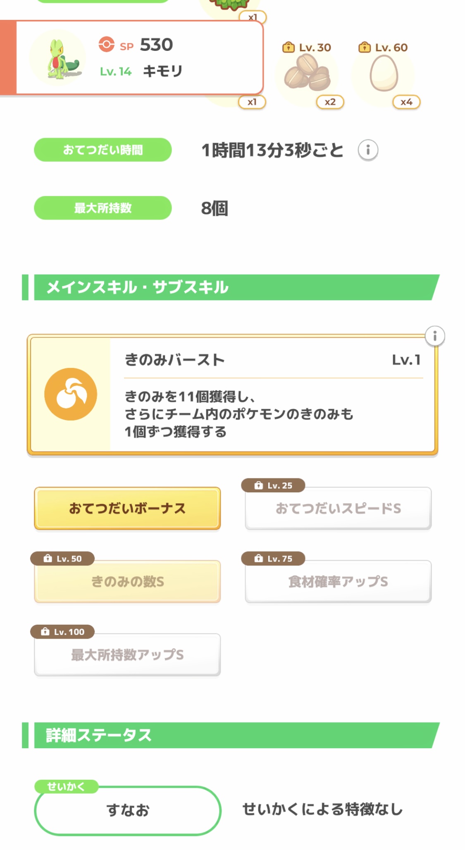Screen dimensions: 465x850
Task: Tap the キモリ Pokémon portrait
Action: [58, 58]
